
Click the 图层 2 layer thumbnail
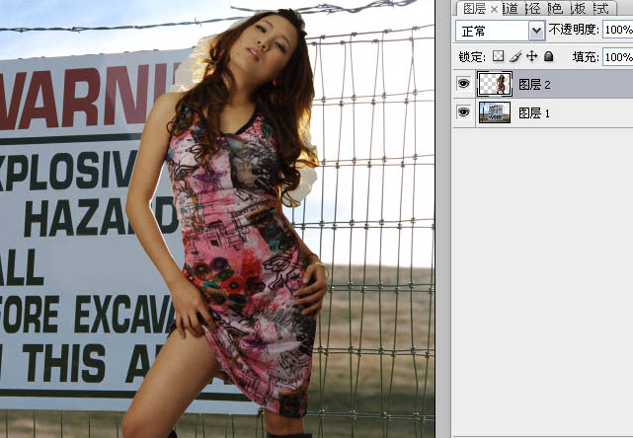(x=494, y=85)
